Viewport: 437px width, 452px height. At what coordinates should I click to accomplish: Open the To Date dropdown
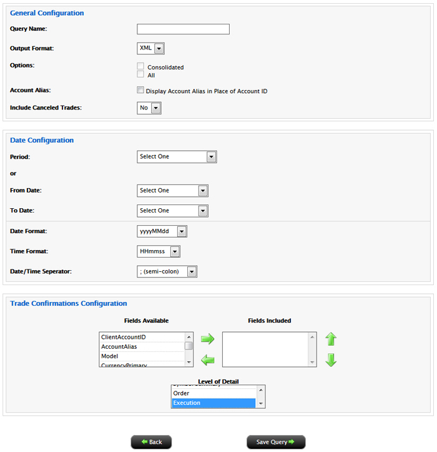click(172, 211)
